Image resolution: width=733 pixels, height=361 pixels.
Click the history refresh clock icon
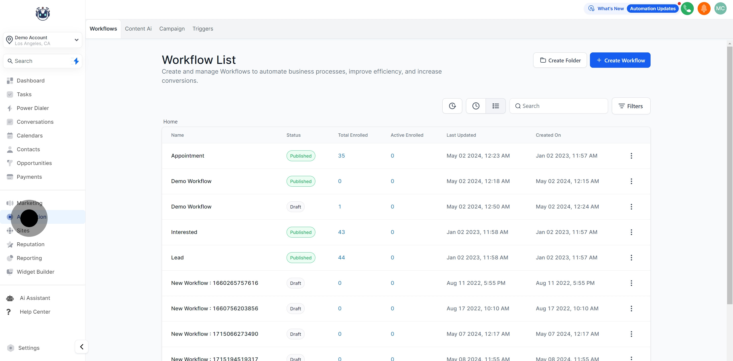click(452, 106)
